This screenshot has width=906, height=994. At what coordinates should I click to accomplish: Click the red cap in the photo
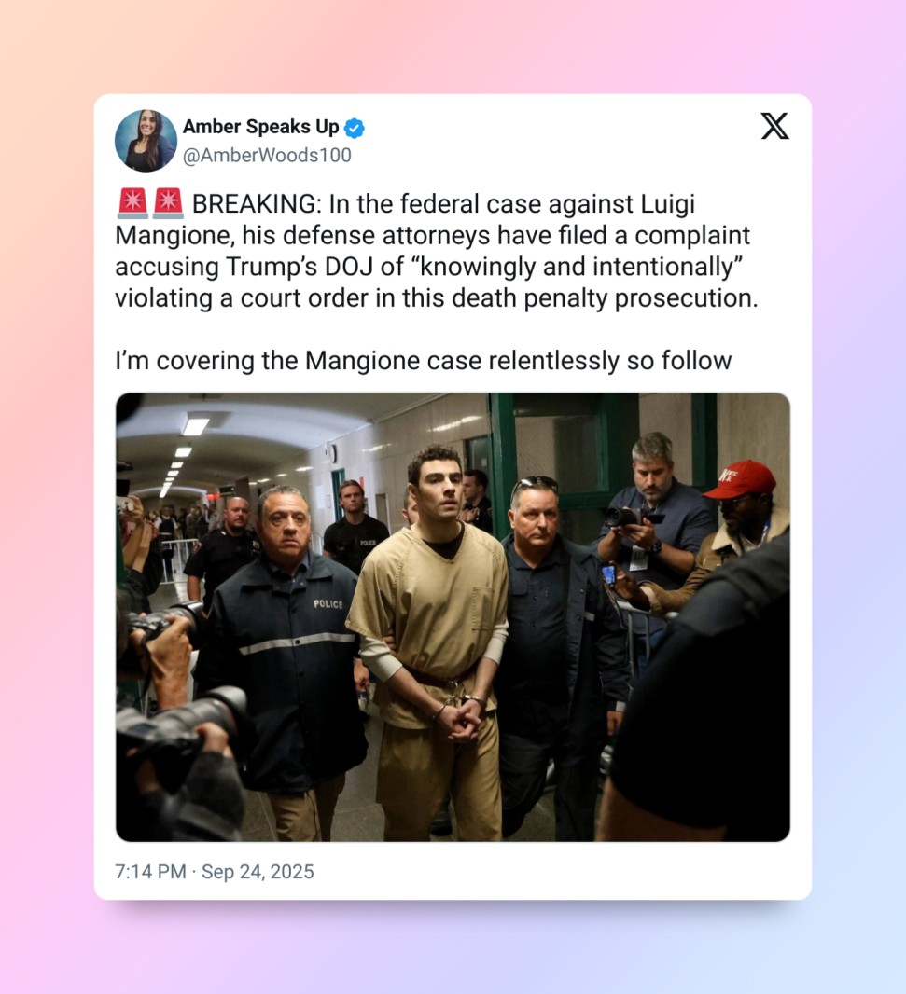point(741,478)
